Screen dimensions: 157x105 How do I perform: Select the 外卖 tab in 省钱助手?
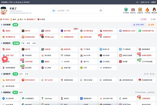(15, 74)
